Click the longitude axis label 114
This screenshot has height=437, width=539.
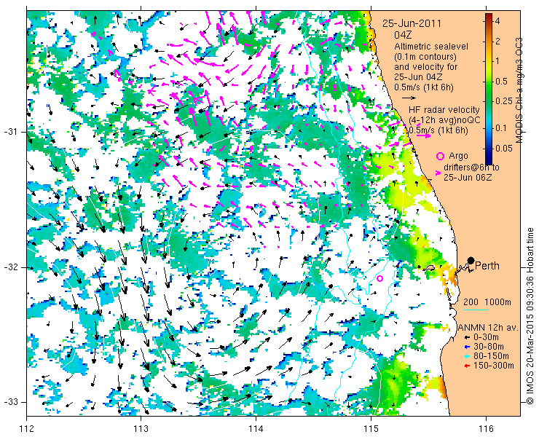tap(256, 429)
